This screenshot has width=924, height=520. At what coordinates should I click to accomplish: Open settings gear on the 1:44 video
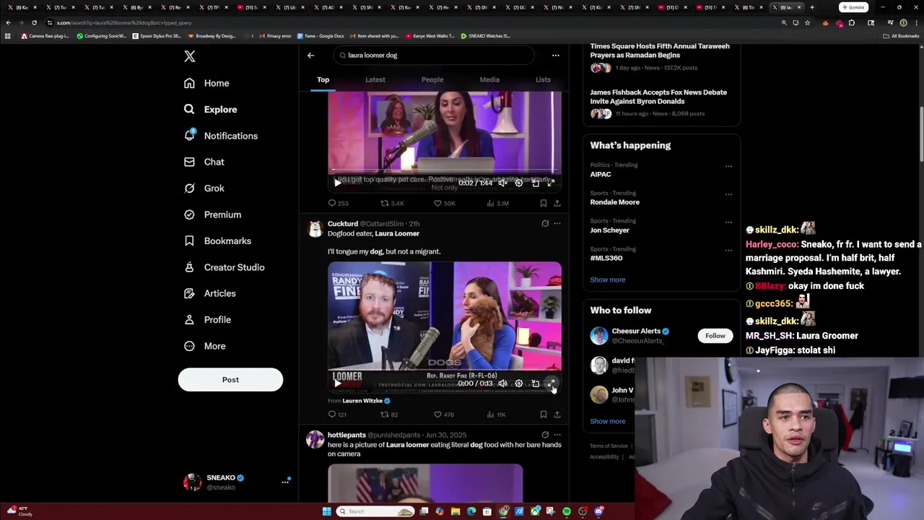(518, 183)
